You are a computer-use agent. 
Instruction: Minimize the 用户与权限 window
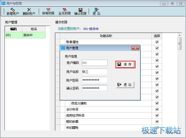164,4
